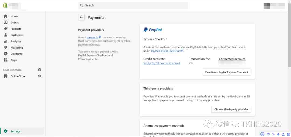Open the Online Store menu item
Screen dimensions: 291x137
click(x=18, y=76)
